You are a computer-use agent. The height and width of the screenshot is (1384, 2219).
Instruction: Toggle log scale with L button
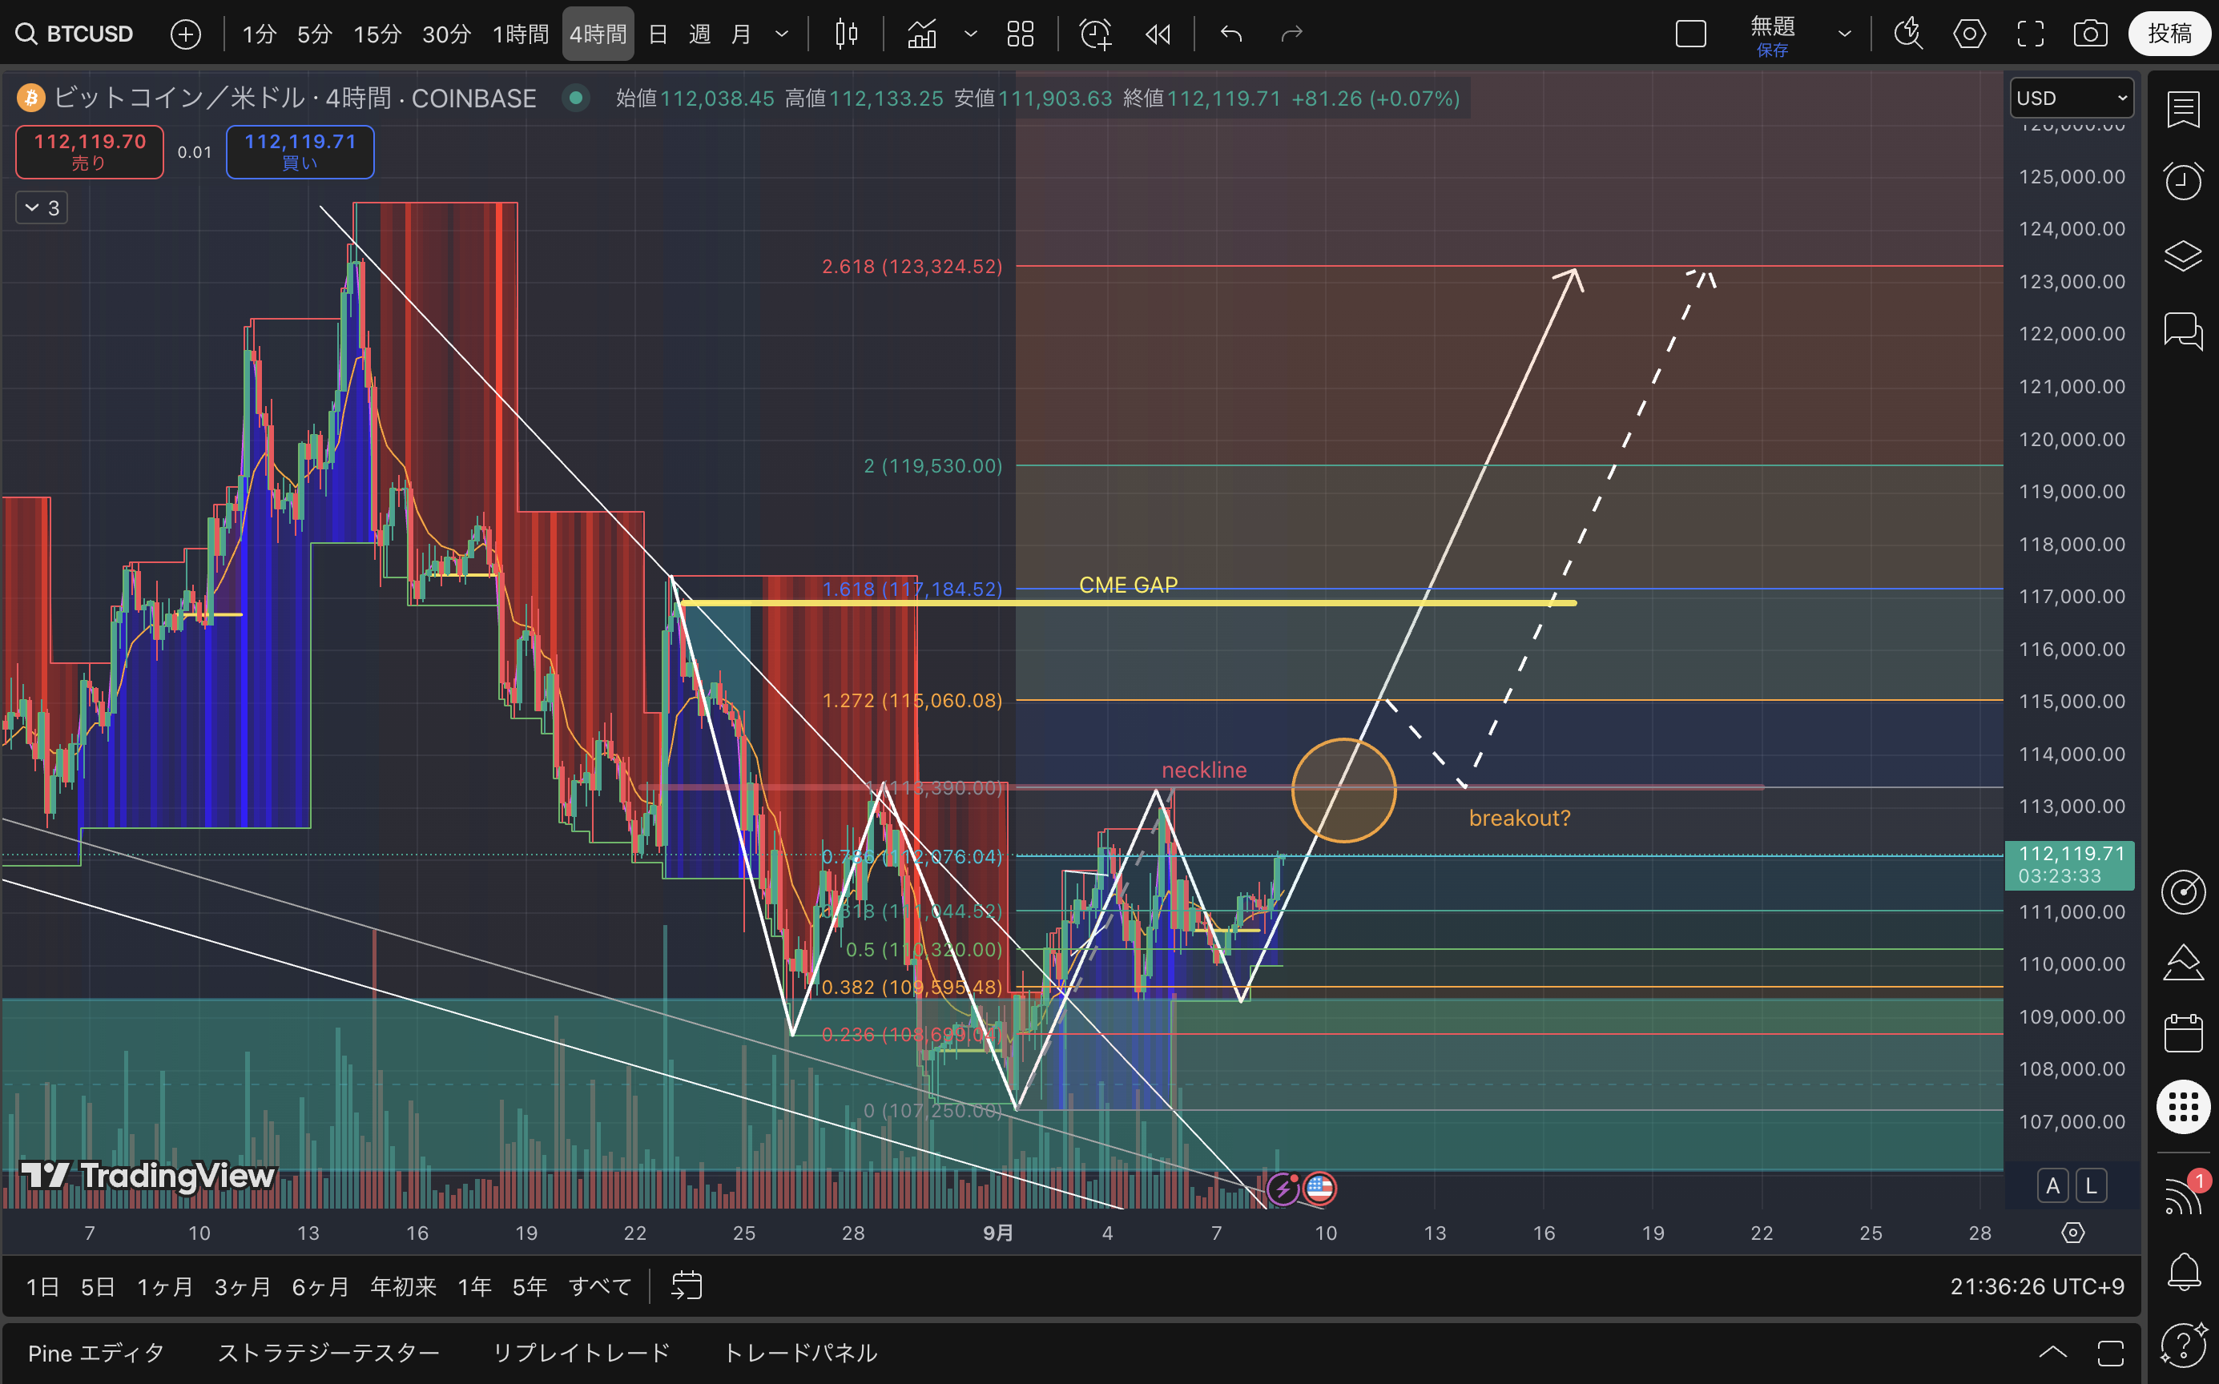(2091, 1186)
